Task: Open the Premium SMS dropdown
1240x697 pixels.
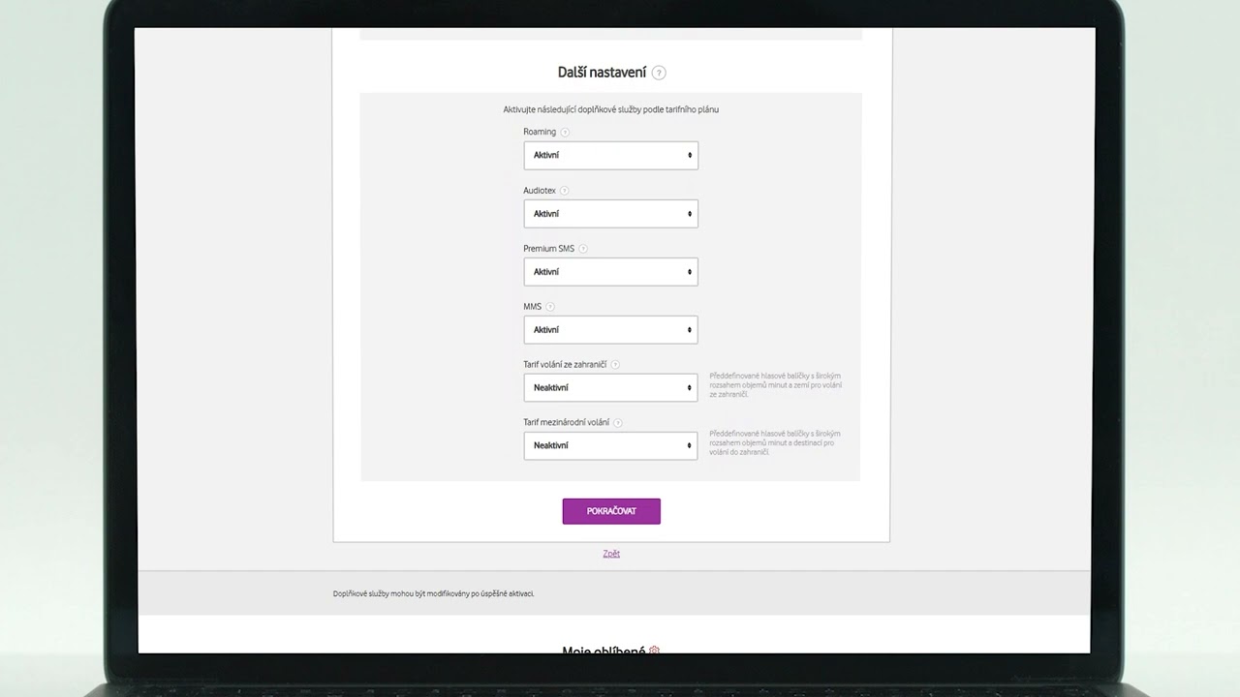Action: click(x=610, y=271)
